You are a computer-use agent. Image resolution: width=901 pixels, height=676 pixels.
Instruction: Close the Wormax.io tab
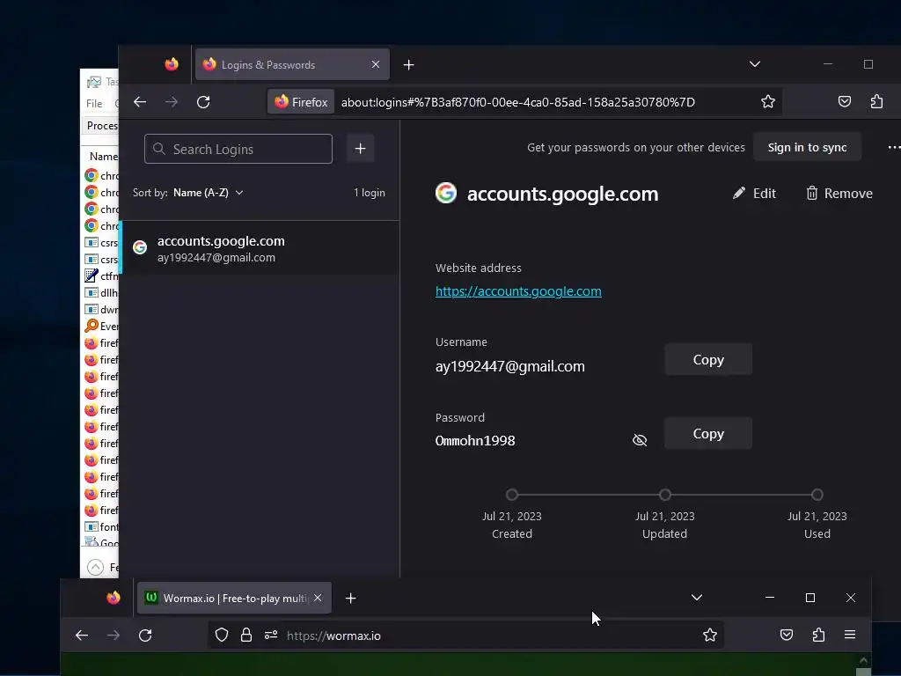point(318,598)
